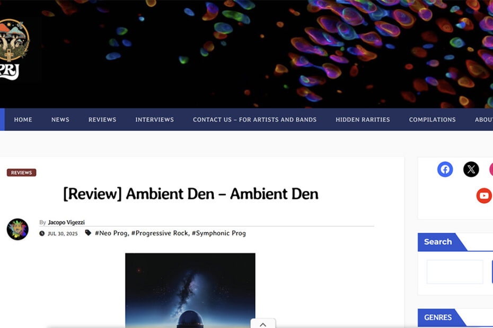Click the tag icon beside the hashtags
493x328 pixels.
coord(88,233)
